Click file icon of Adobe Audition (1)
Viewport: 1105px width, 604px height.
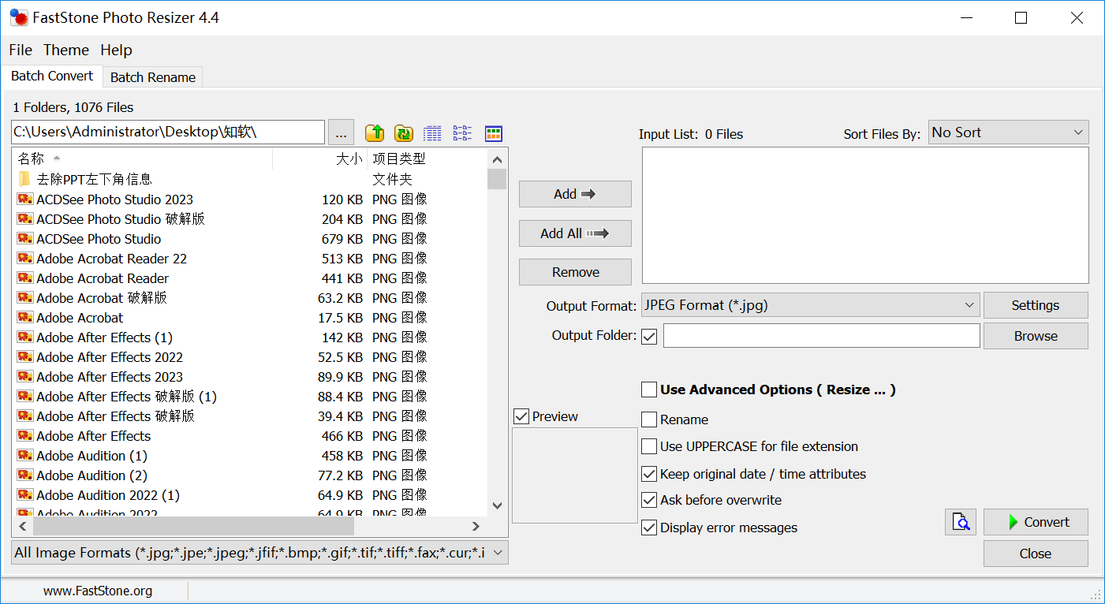tap(24, 456)
